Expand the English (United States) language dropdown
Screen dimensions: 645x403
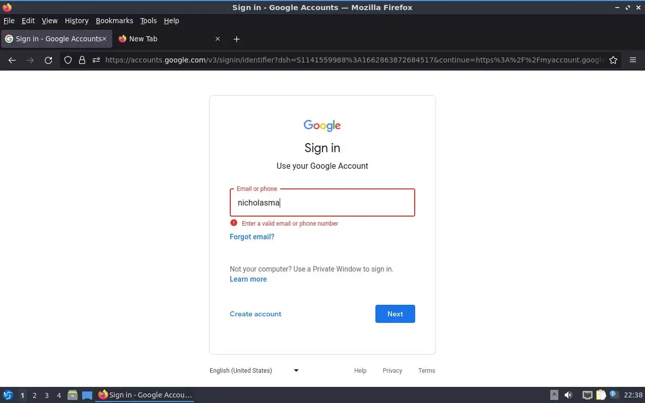tap(254, 371)
